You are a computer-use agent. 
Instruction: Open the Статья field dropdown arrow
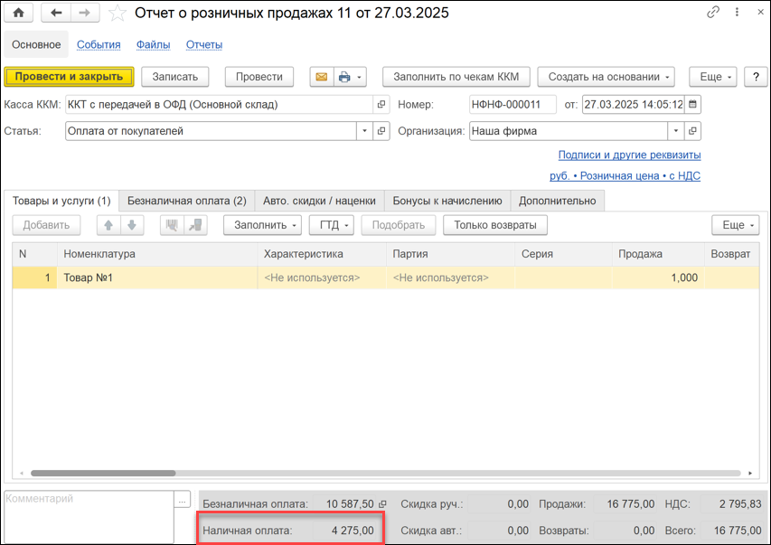365,132
